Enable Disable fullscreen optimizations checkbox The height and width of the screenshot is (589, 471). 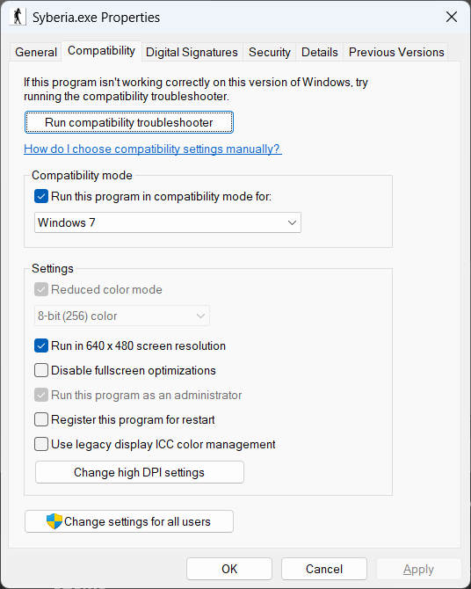coord(41,370)
